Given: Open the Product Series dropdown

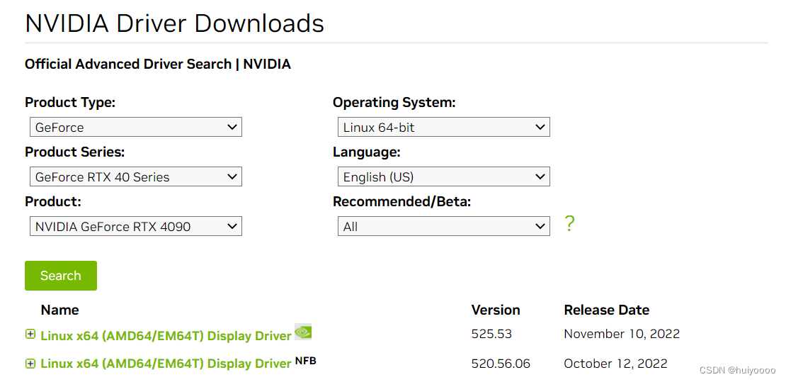Looking at the screenshot, I should pos(136,177).
